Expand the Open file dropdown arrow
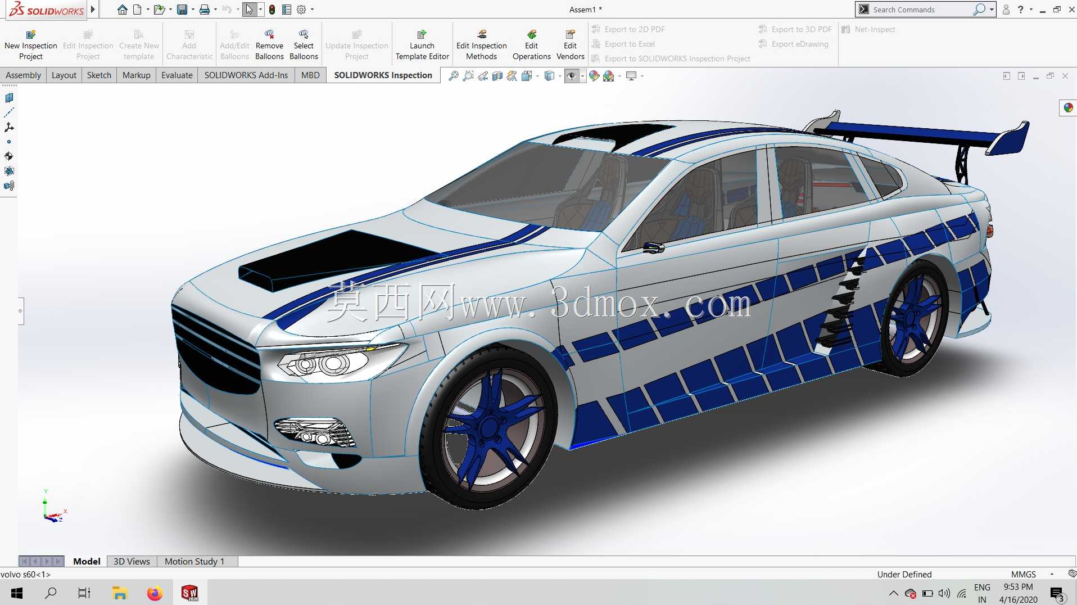 pos(170,10)
